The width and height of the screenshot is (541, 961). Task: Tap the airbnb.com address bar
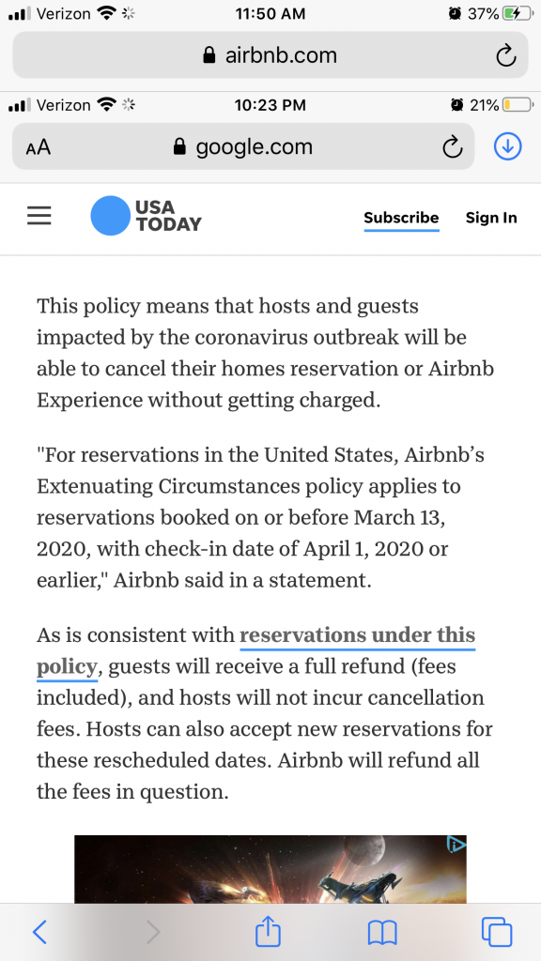(x=270, y=55)
